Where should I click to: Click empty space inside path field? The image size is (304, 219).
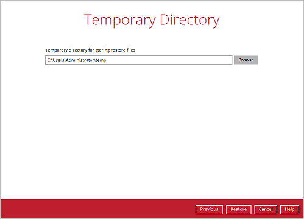[x=169, y=60]
